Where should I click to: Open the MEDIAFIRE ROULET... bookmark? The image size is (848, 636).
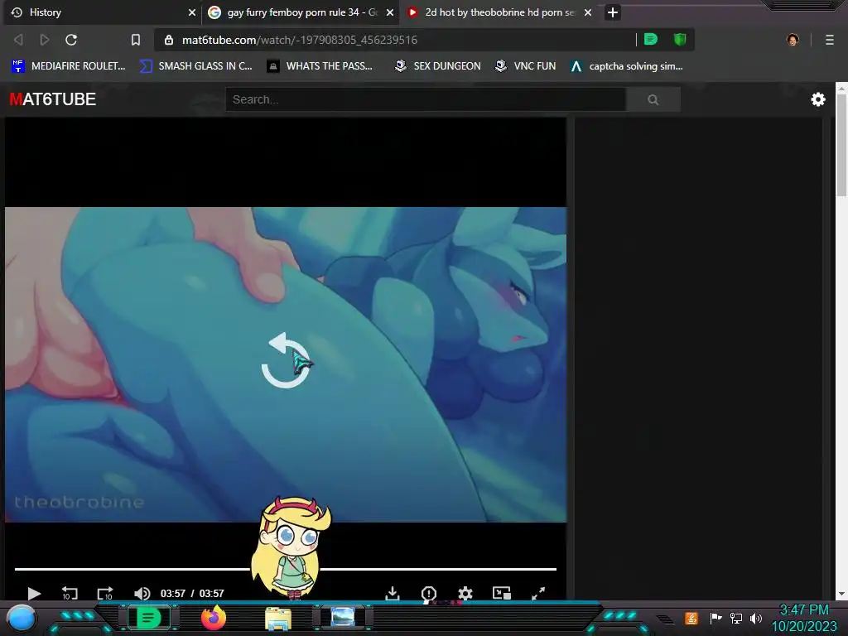click(x=69, y=66)
